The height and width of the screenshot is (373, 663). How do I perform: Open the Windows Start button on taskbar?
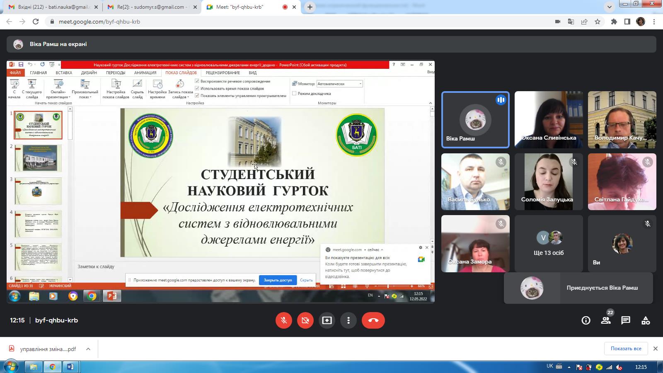click(x=11, y=367)
